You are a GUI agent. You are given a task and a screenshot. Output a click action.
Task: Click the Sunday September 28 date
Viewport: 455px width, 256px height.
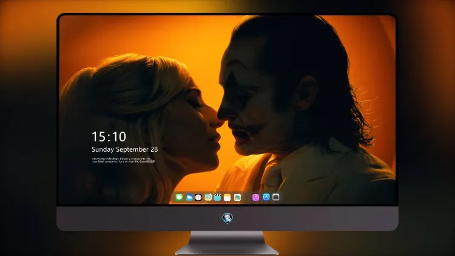[125, 149]
